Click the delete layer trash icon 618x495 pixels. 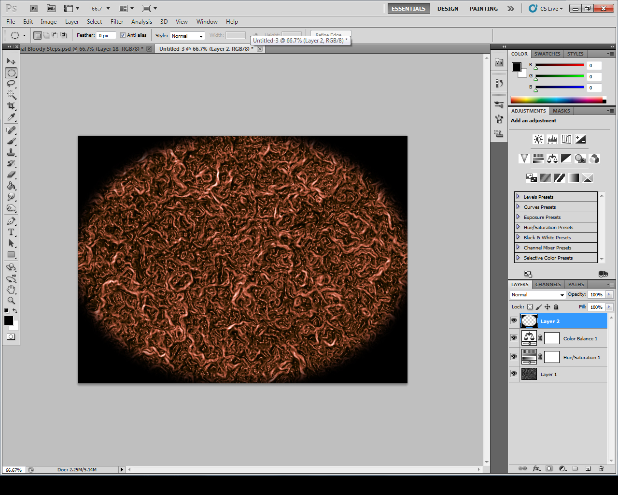pyautogui.click(x=601, y=468)
